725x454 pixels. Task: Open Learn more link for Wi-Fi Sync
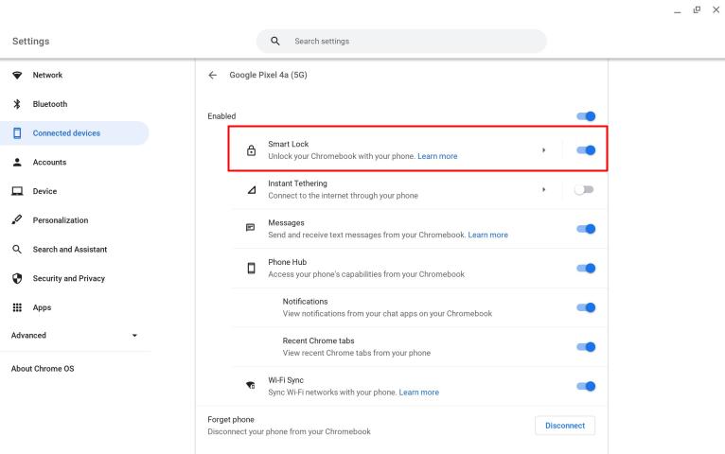tap(419, 393)
